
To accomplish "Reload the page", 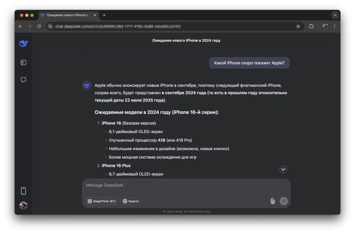I will click(39, 26).
